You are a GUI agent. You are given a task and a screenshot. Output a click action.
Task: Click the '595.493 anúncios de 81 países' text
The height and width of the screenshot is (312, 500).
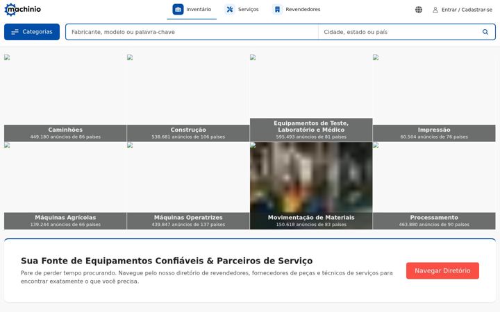[x=311, y=137]
